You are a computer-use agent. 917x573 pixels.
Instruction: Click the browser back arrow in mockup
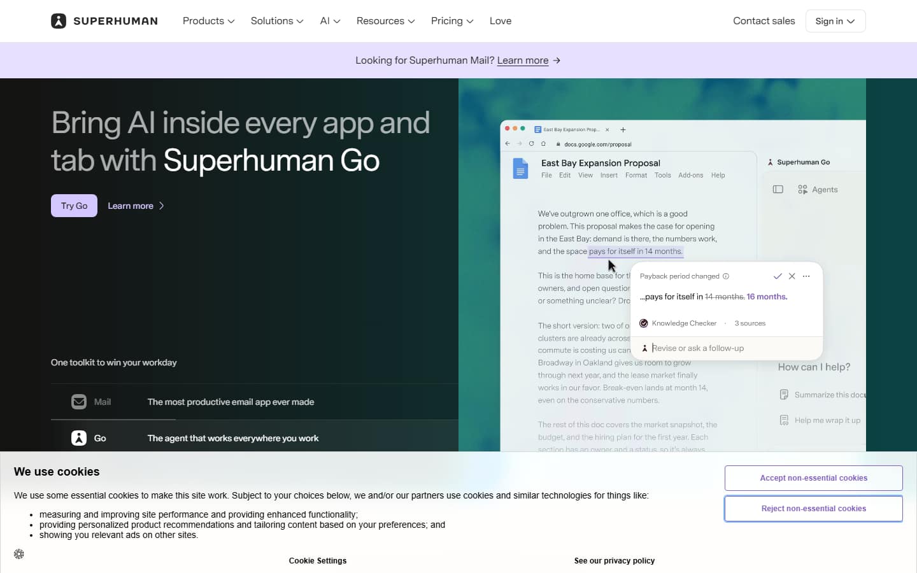(508, 144)
